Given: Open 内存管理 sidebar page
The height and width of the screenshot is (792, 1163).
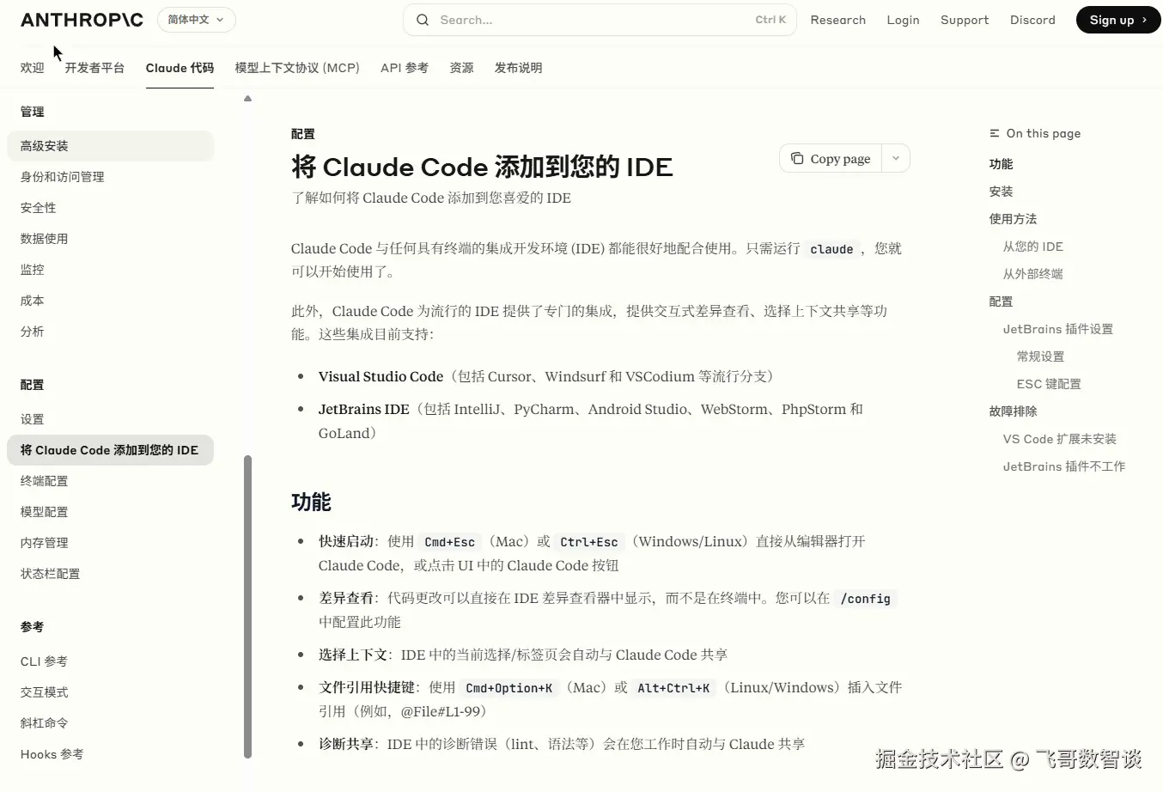Looking at the screenshot, I should [110, 543].
